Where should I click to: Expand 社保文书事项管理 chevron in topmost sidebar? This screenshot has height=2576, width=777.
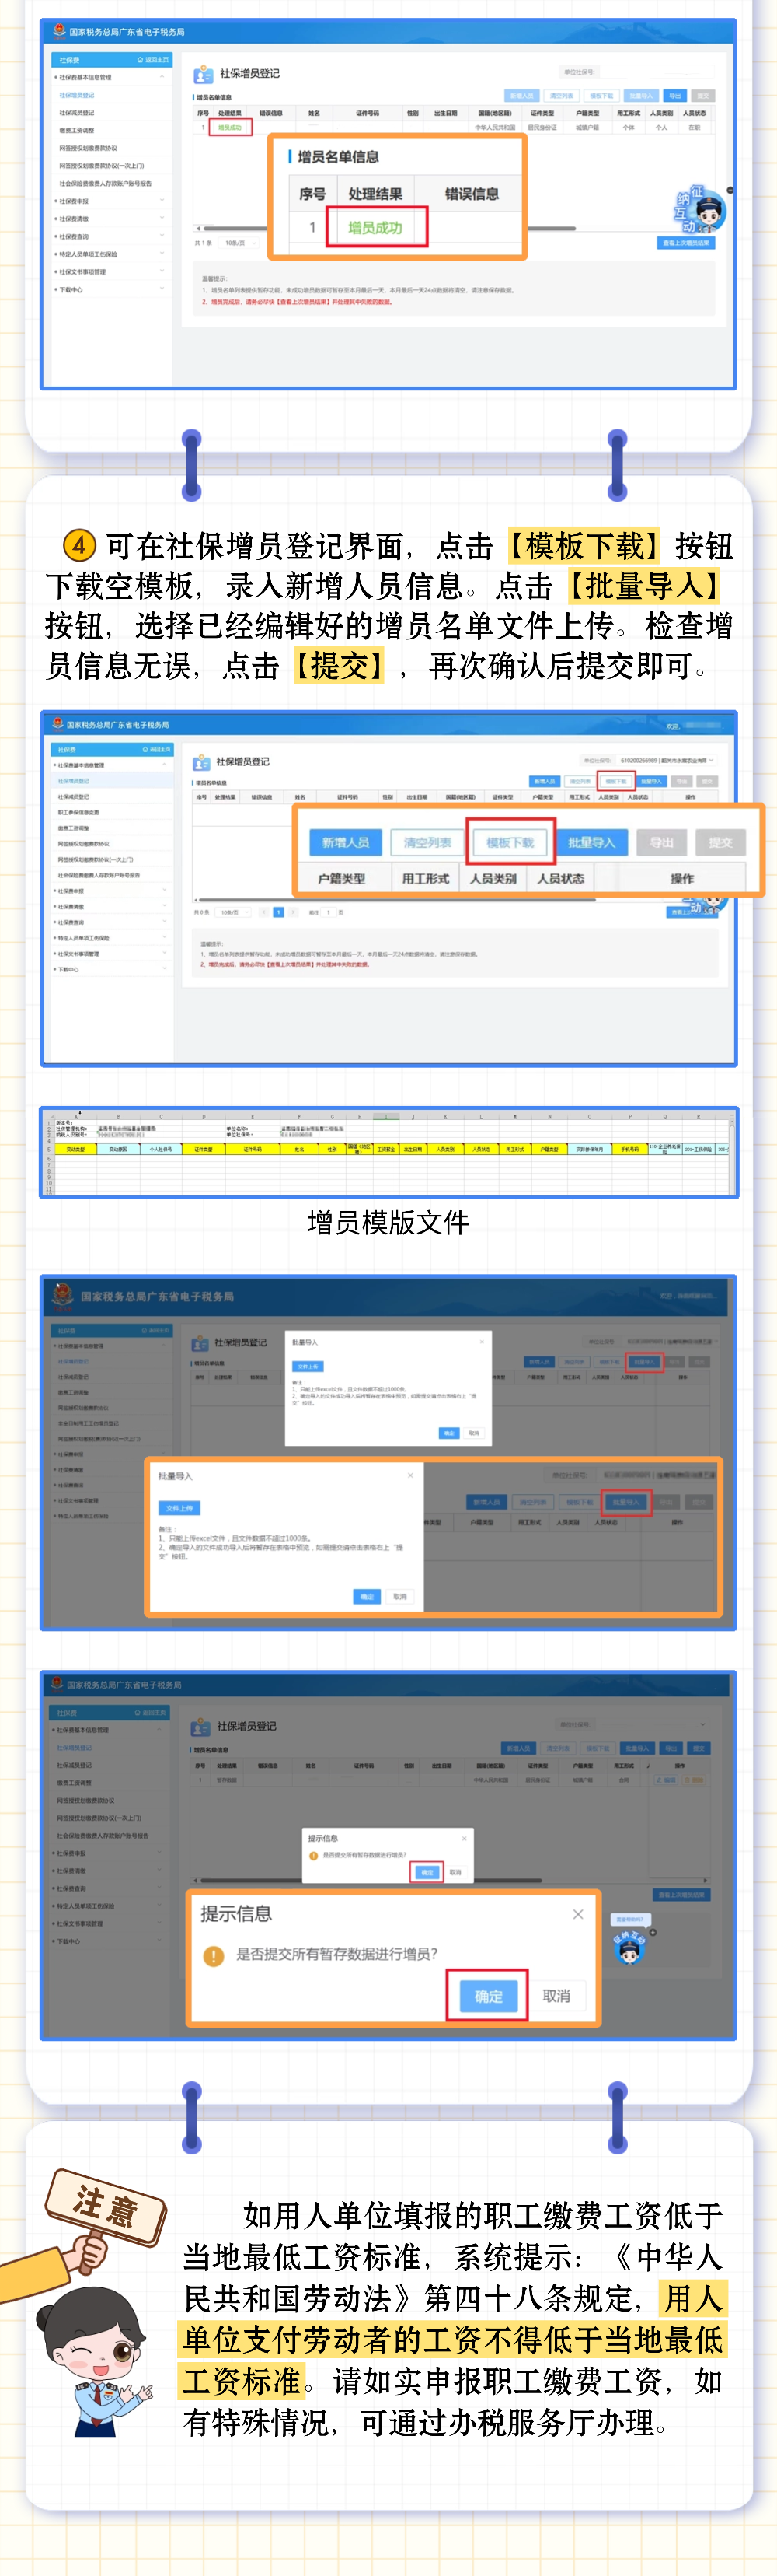[x=162, y=271]
